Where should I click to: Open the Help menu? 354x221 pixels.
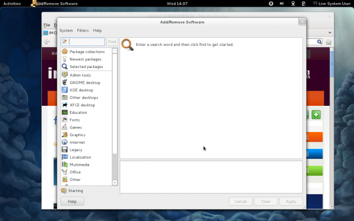coord(97,30)
